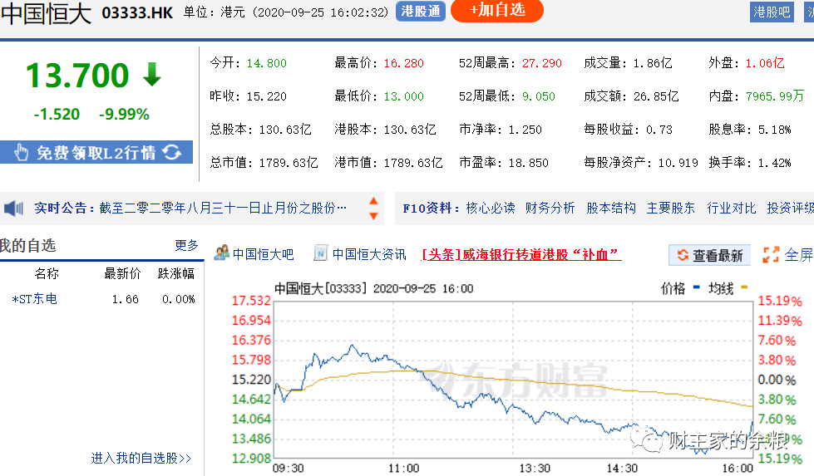Open the 港股吧 forum button
814x476 pixels.
tap(772, 12)
